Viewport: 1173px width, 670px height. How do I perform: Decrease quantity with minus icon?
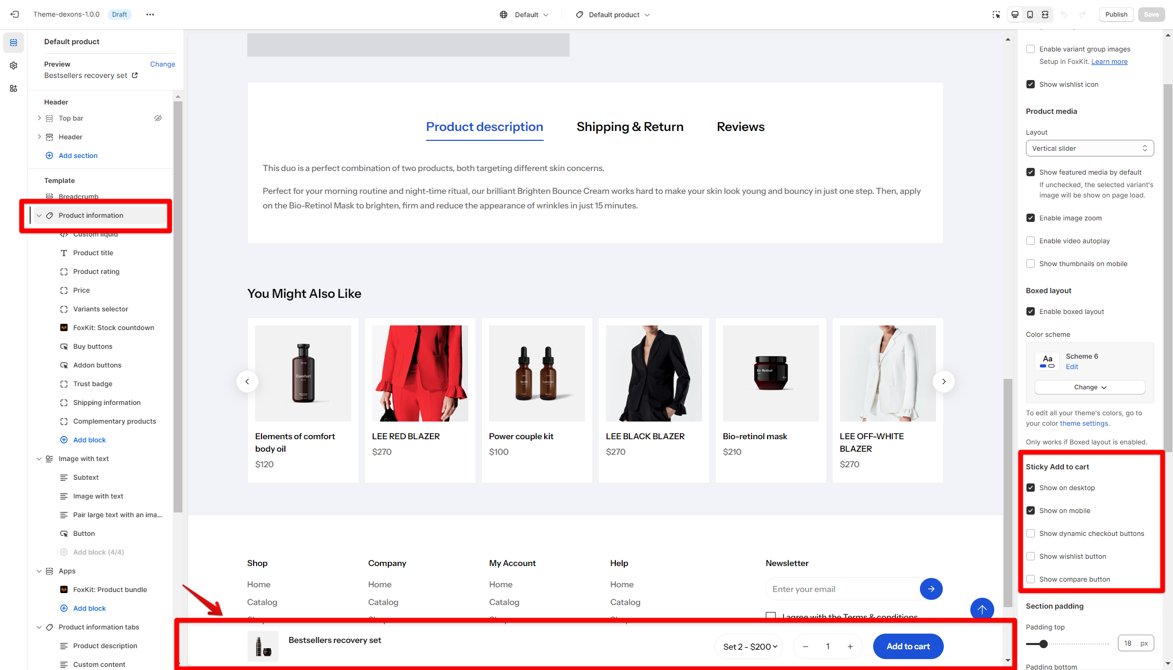coord(806,647)
